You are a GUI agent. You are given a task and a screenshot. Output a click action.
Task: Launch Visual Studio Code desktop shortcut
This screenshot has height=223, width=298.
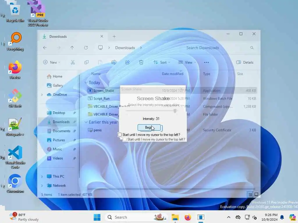(15, 157)
